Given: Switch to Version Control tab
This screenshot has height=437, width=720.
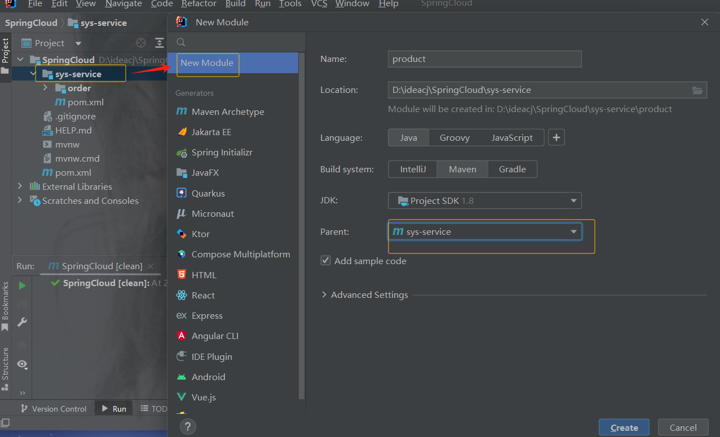Looking at the screenshot, I should tap(54, 409).
